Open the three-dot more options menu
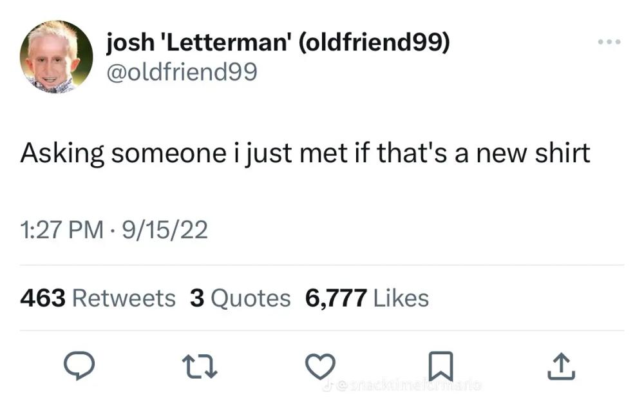The image size is (644, 400). coord(609,41)
